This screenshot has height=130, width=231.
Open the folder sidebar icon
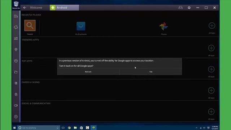click(16, 72)
